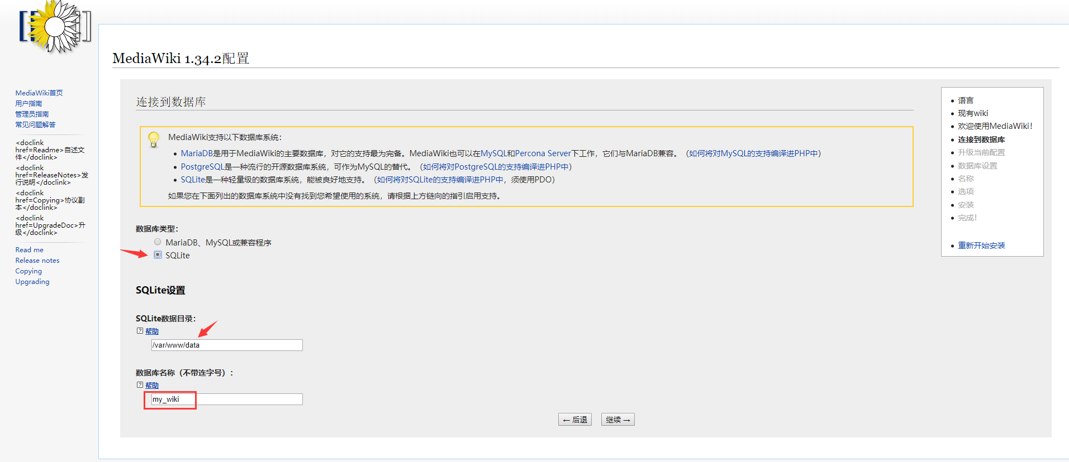The width and height of the screenshot is (1069, 462).
Task: Click the MediaWiki支持以下数据库系统 intro text
Action: [x=225, y=137]
